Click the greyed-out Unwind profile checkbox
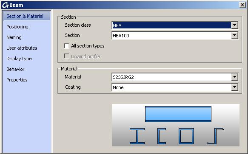This screenshot has width=248, height=154. pos(66,56)
